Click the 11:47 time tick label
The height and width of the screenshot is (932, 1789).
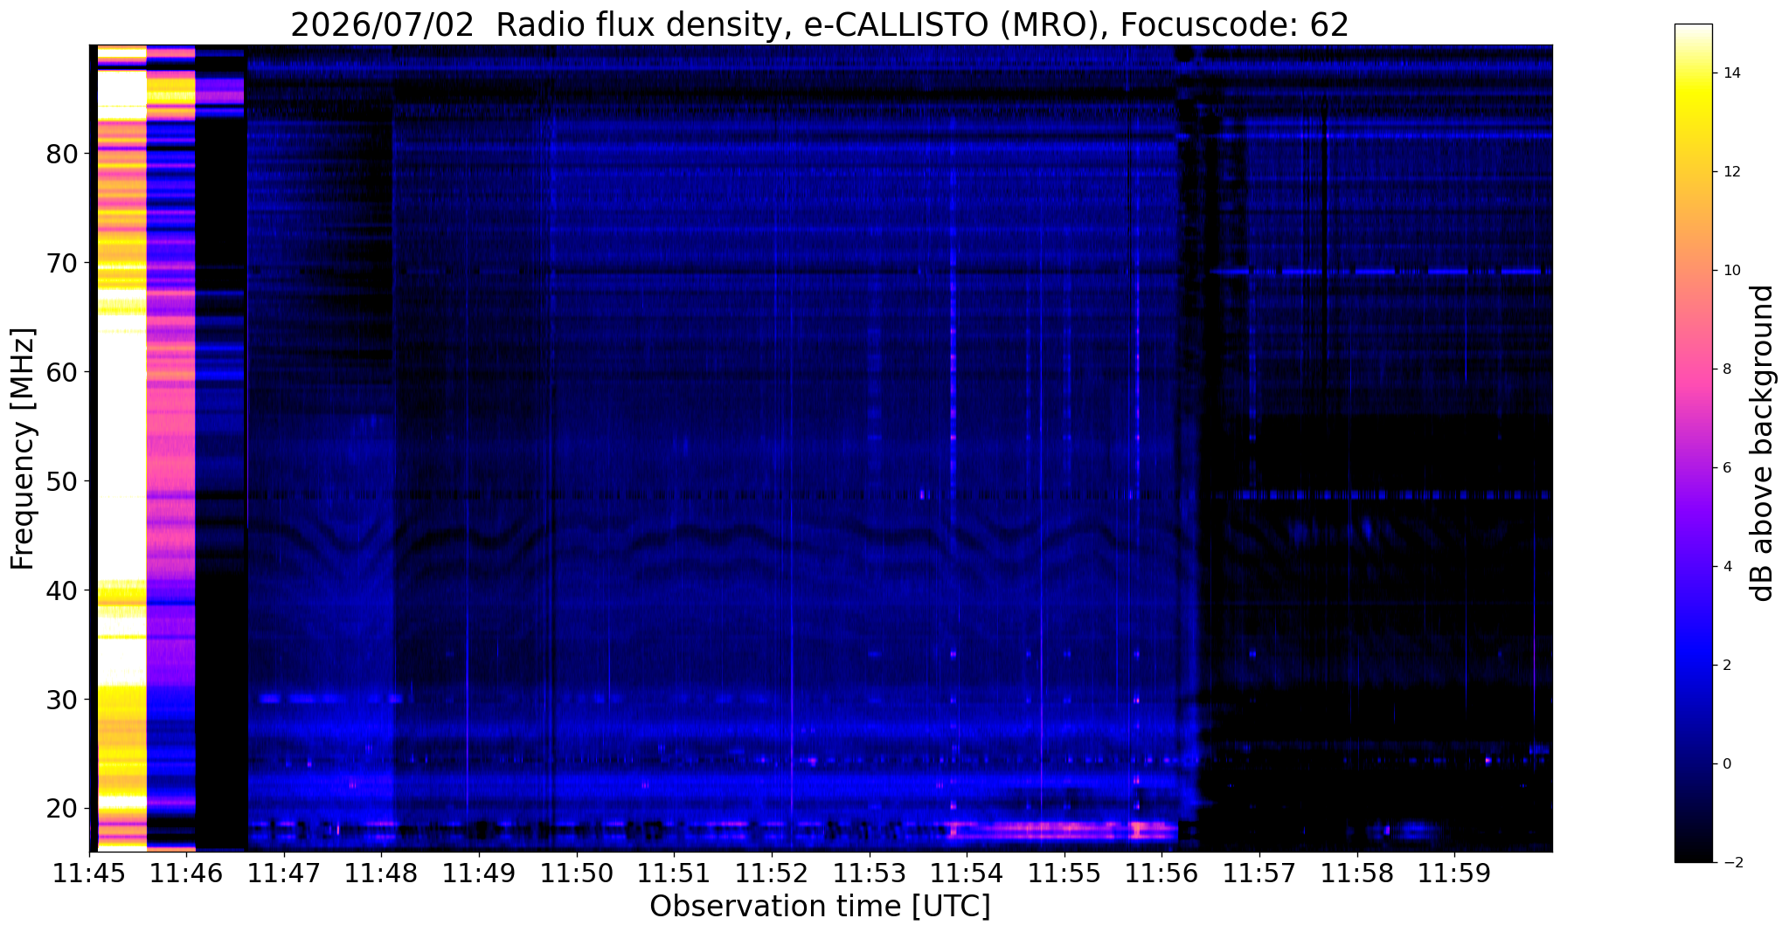coord(284,874)
